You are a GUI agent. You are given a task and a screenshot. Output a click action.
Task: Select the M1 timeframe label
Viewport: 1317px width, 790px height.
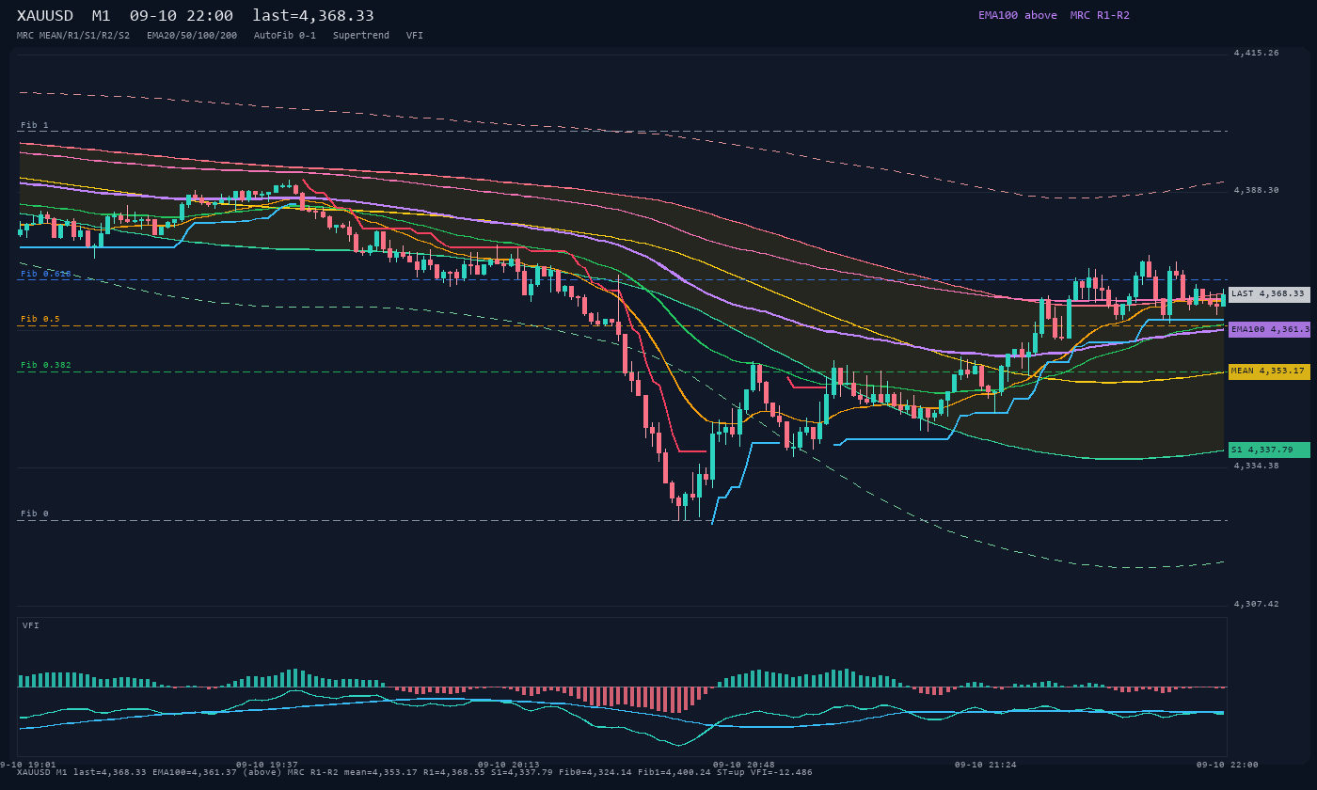click(101, 16)
